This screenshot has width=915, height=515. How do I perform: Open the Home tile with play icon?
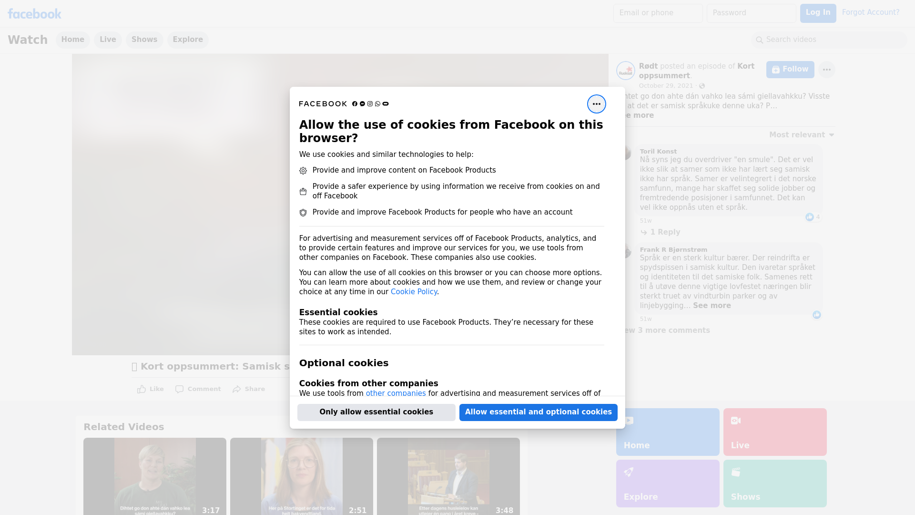click(x=668, y=432)
